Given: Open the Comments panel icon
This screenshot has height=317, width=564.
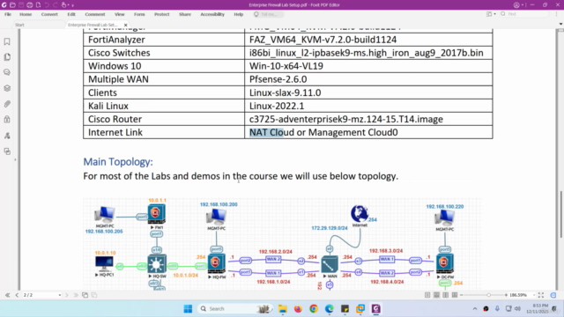Looking at the screenshot, I should tap(7, 72).
